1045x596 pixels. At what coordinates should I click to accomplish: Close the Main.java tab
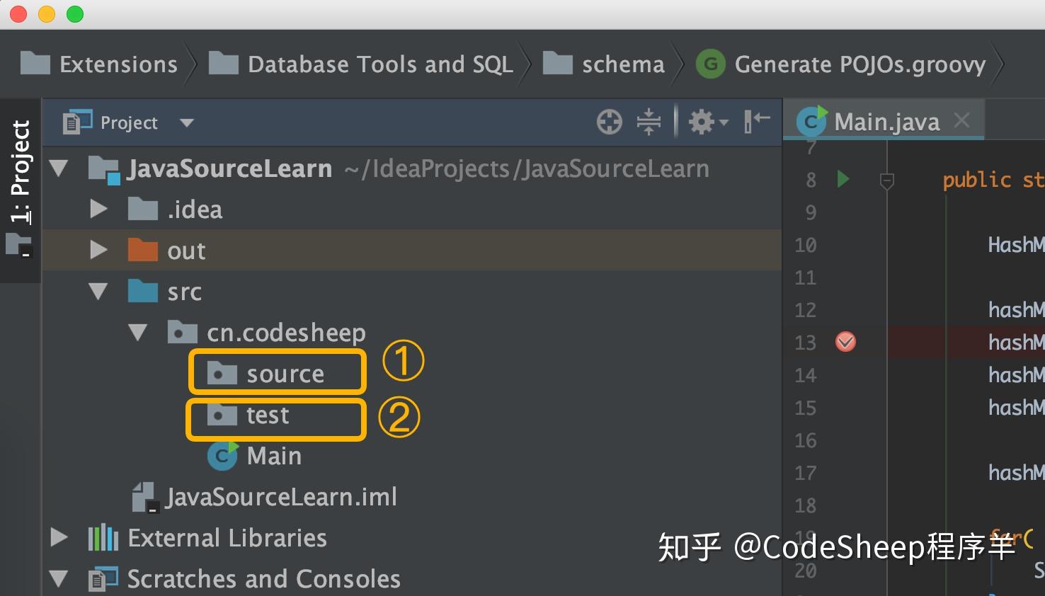961,120
